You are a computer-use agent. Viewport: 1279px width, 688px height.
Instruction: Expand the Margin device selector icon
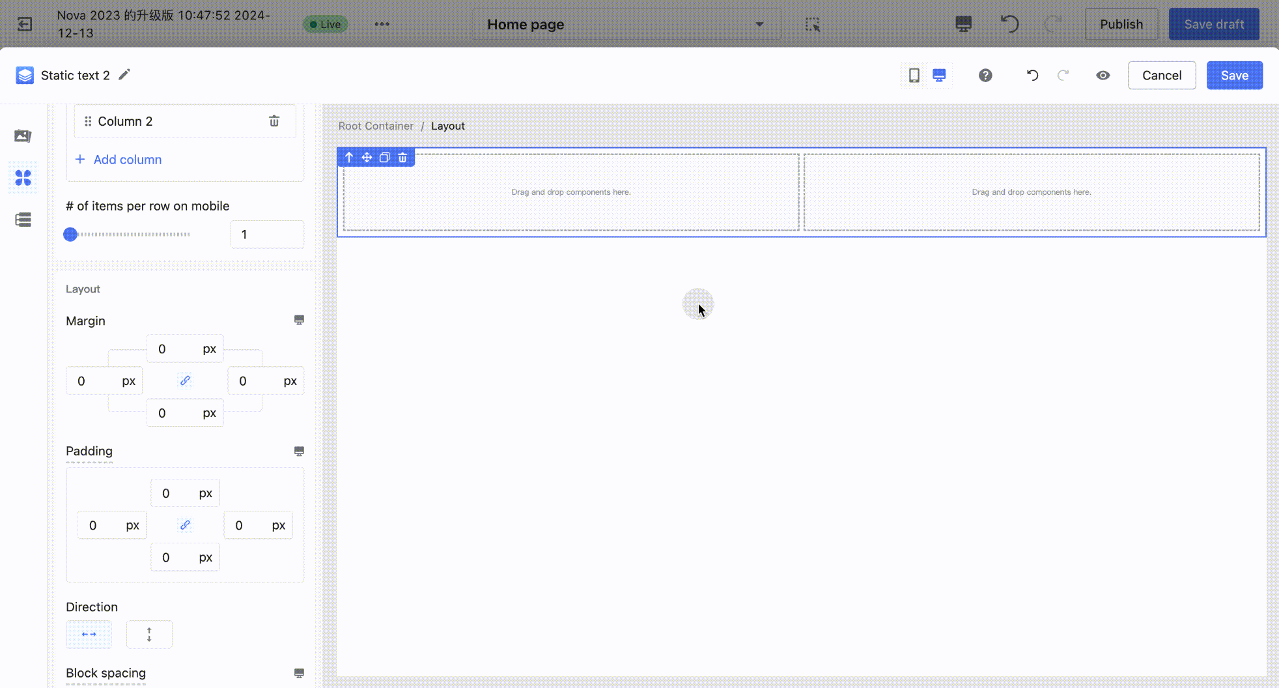coord(299,320)
